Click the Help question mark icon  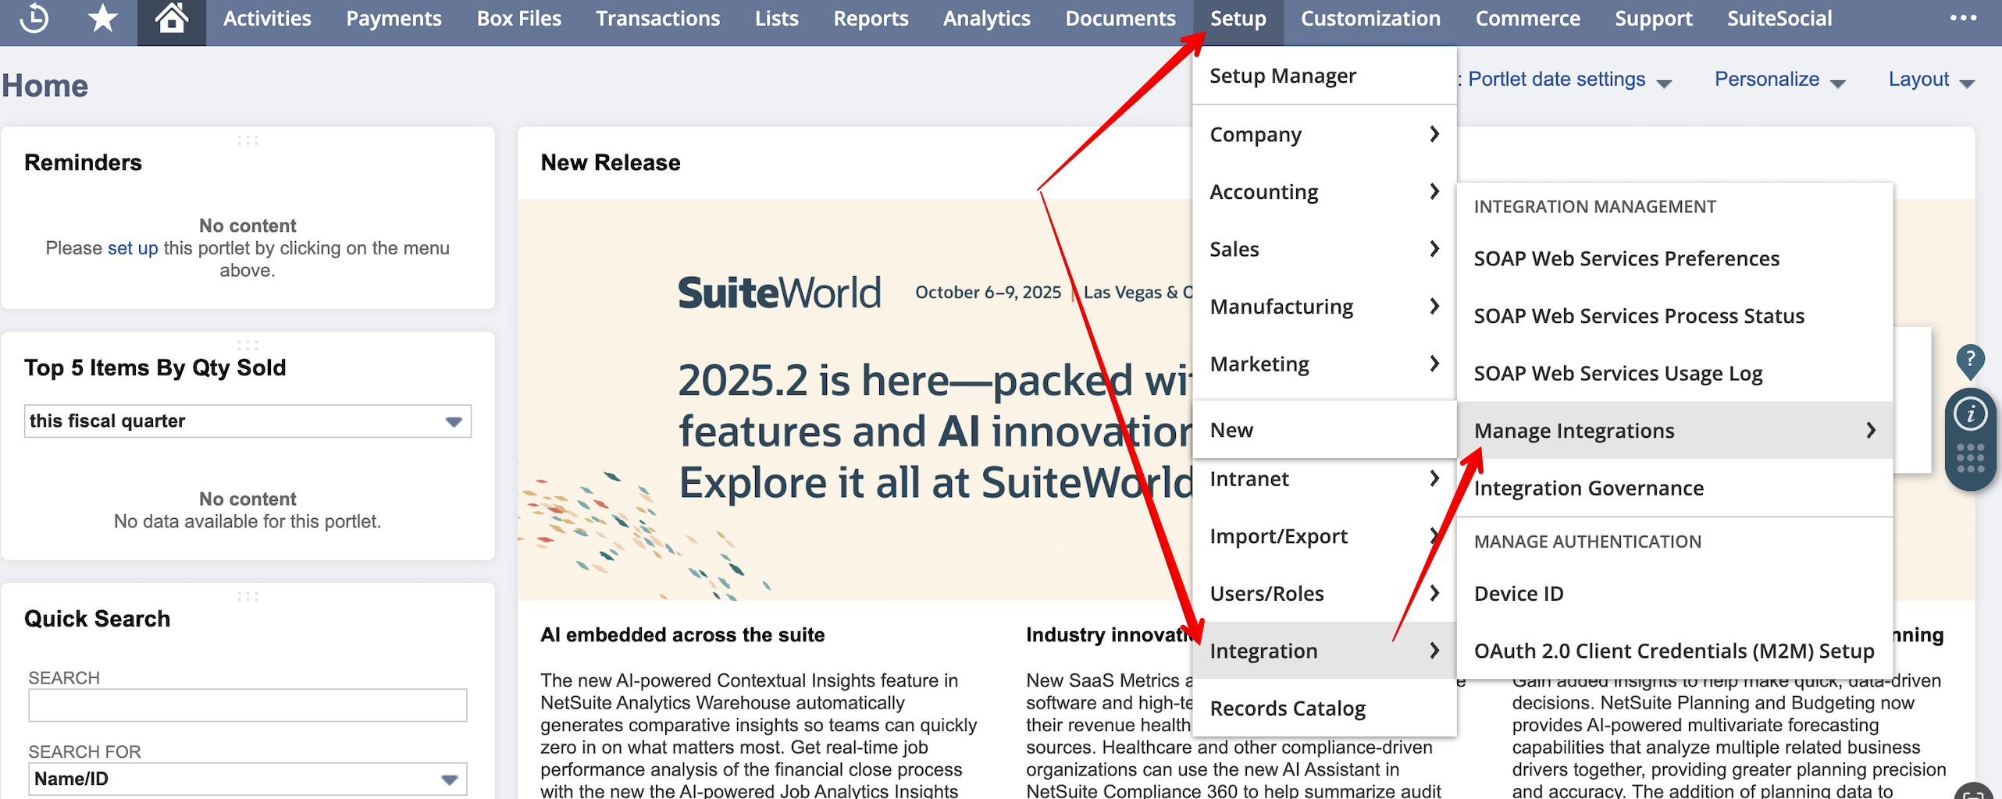click(x=1970, y=360)
